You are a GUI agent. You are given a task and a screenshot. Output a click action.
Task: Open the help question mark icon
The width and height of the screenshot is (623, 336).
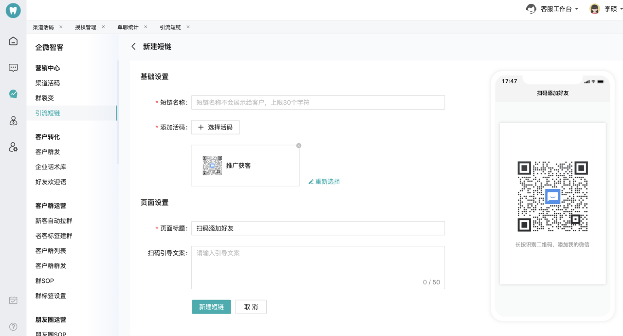tap(14, 327)
